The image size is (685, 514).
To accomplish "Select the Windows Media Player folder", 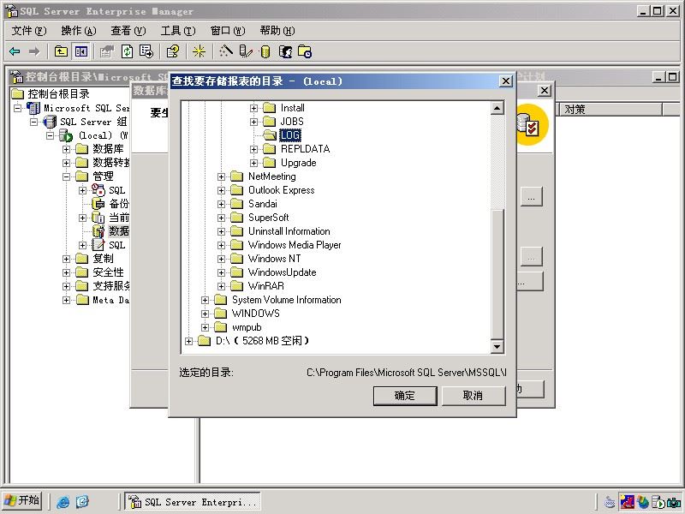I will (295, 245).
